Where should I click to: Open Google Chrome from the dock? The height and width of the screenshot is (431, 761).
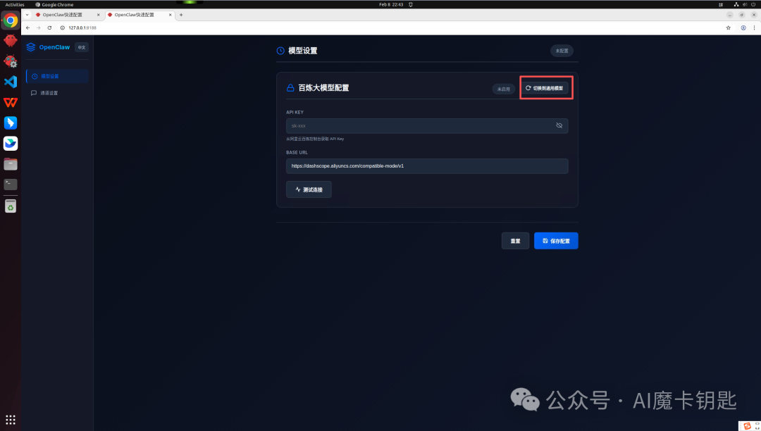[x=10, y=20]
